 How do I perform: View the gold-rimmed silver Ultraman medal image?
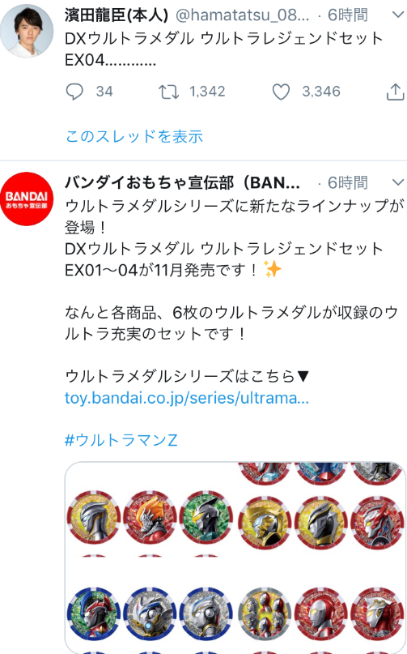click(94, 518)
